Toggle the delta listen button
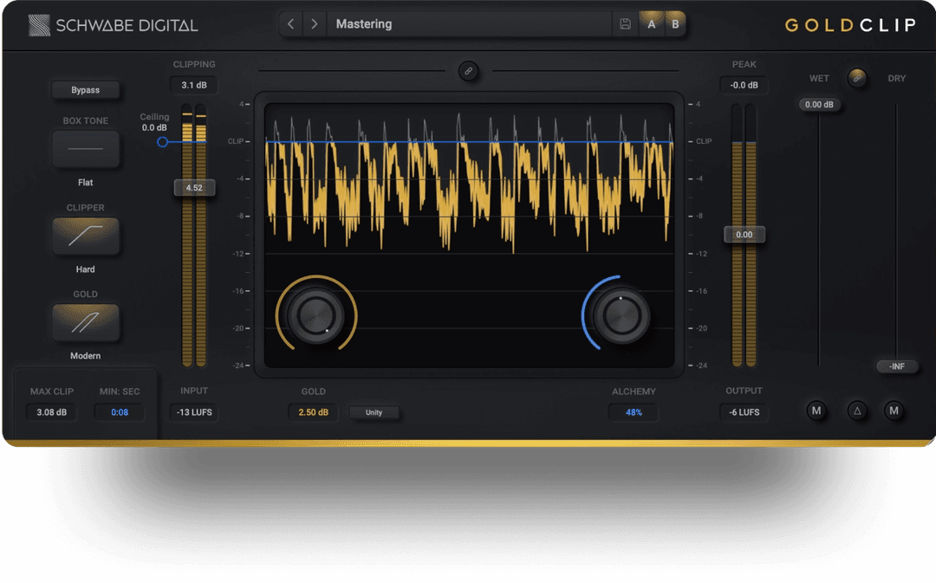The height and width of the screenshot is (583, 936). pos(857,411)
